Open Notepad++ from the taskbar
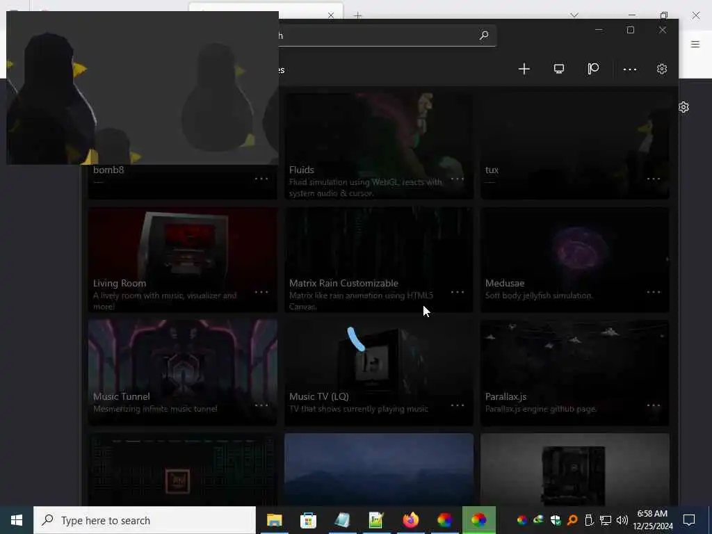 pos(376,520)
